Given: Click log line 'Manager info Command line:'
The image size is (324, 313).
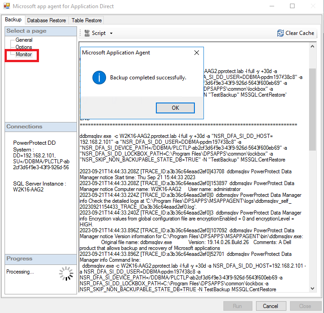Looking at the screenshot, I should coord(110,260).
